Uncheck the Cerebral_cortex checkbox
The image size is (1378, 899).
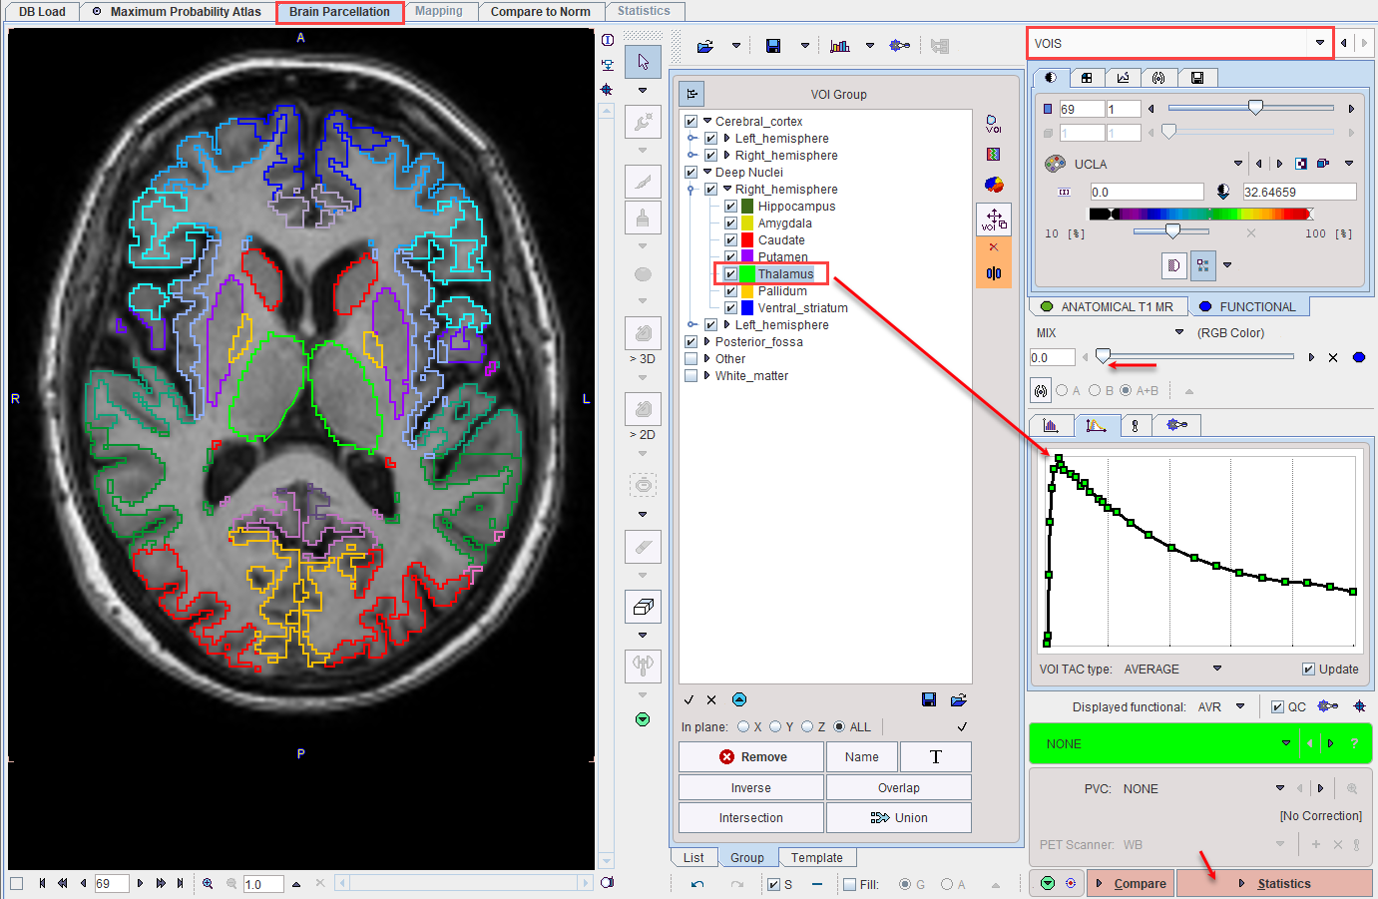690,122
